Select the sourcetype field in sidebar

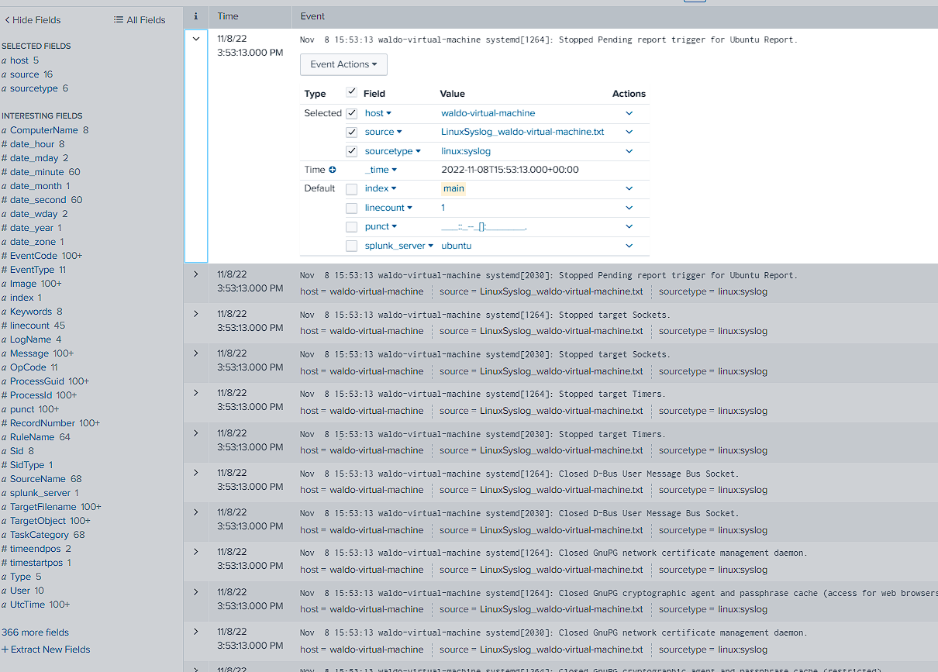34,88
